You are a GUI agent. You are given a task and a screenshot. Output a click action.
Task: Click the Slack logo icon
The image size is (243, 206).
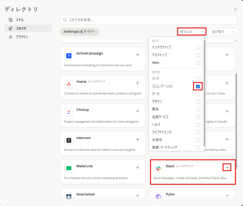click(x=158, y=168)
